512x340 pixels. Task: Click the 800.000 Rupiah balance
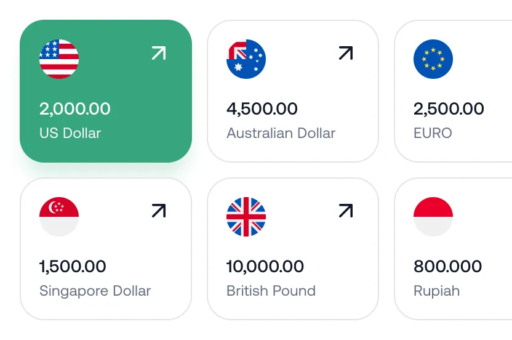tap(448, 267)
